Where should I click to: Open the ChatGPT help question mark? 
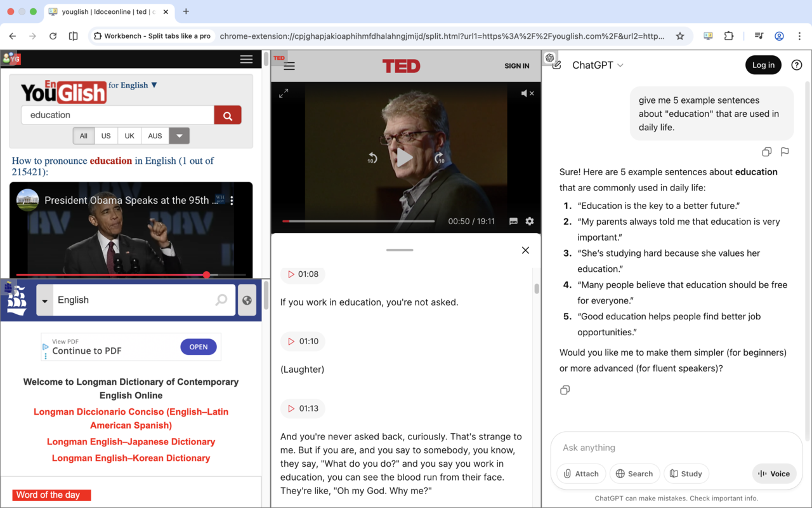(797, 65)
